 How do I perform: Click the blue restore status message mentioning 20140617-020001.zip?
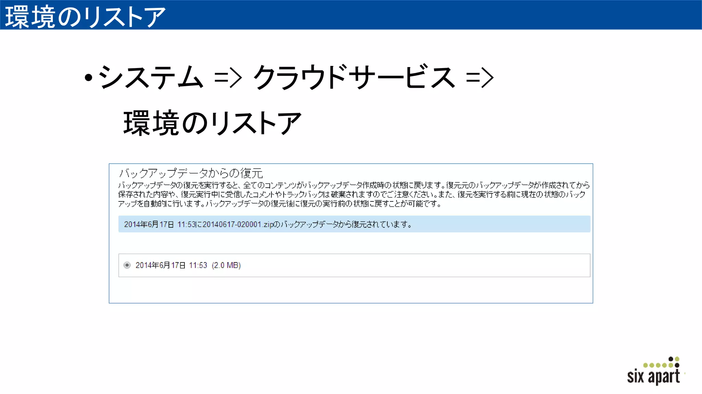click(x=354, y=224)
